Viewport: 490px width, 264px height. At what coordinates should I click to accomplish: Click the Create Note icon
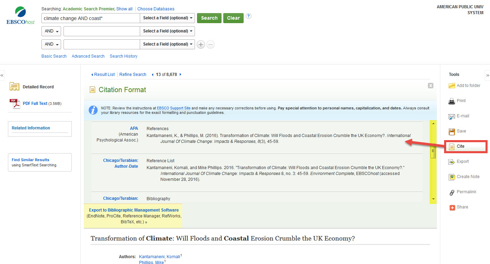coord(452,177)
